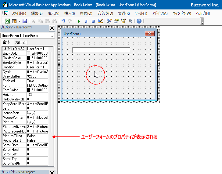Image resolution: width=222 pixels, height=174 pixels.
Task: Select the Cycle property row
Action: coord(25,72)
